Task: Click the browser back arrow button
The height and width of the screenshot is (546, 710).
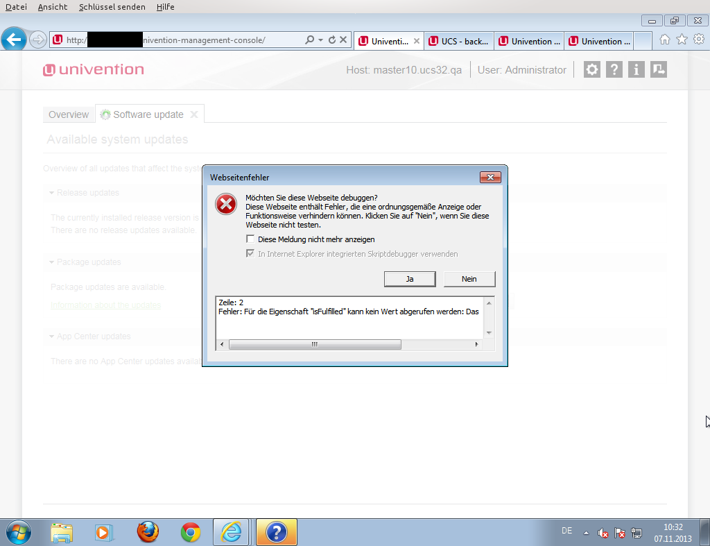Action: 14,40
